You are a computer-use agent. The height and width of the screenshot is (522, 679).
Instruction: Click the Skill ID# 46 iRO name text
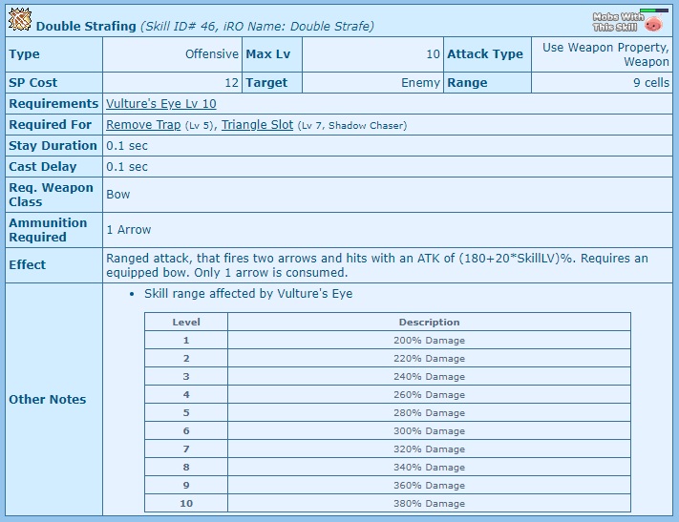257,27
